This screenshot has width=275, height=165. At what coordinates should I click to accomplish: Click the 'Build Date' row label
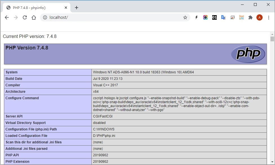[14, 79]
